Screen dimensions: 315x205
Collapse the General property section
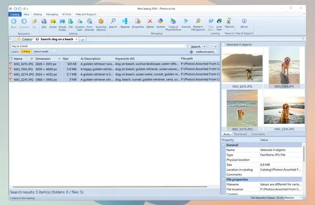point(224,145)
